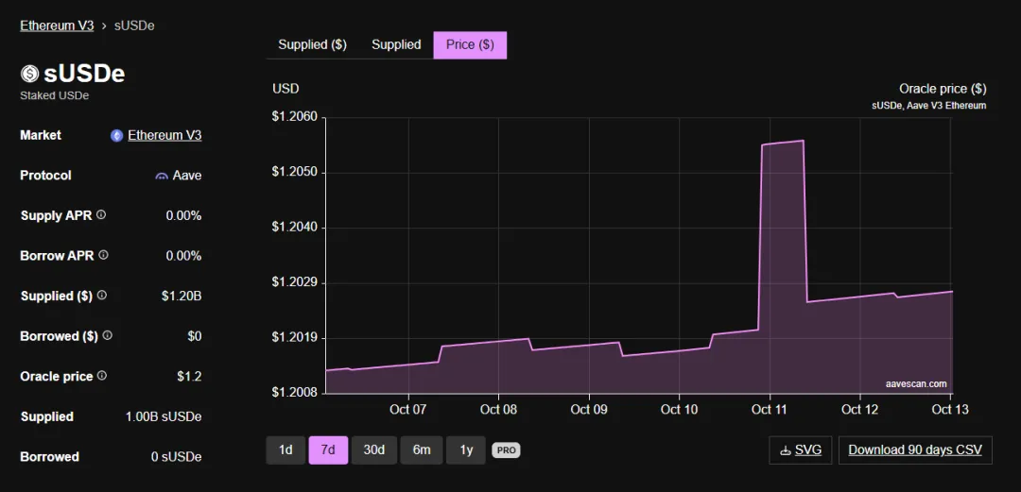Open the Borrow APR info icon
The image size is (1021, 492).
coord(103,255)
